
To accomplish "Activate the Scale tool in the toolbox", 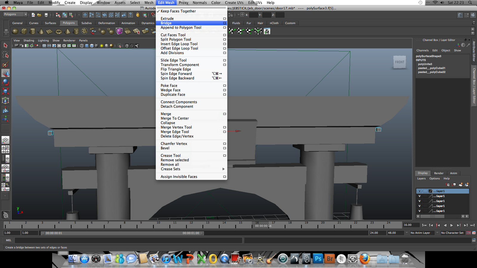I will (x=5, y=91).
